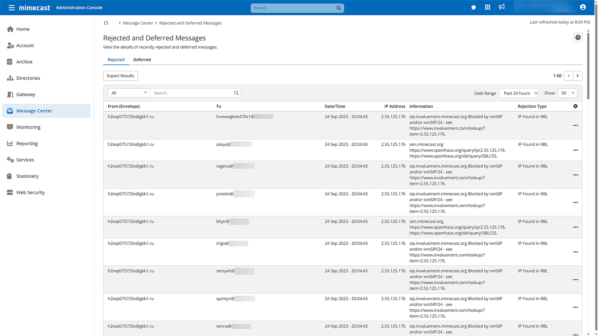This screenshot has height=336, width=598.
Task: Click the favorites star icon
Action: 473,7
